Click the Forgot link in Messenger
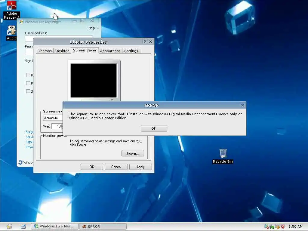Screen dimensions: 308x231 [29, 132]
